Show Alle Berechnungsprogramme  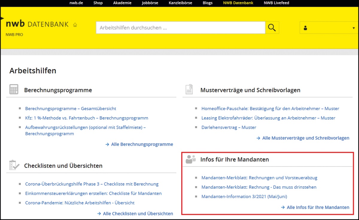click(x=142, y=144)
